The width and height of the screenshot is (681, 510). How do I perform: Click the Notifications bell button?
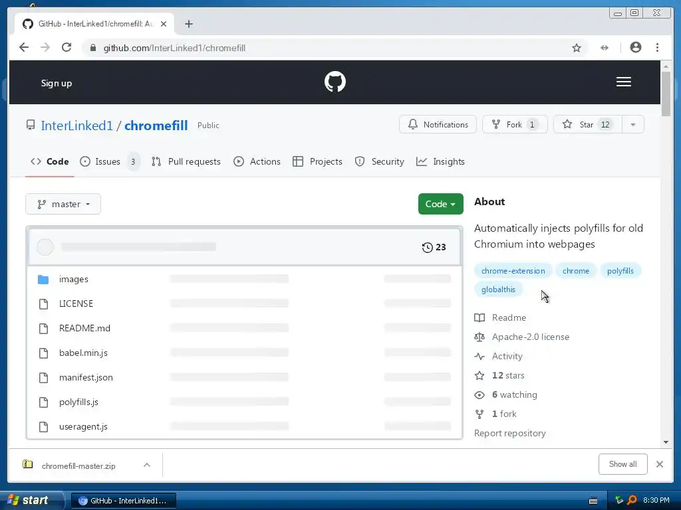(438, 124)
